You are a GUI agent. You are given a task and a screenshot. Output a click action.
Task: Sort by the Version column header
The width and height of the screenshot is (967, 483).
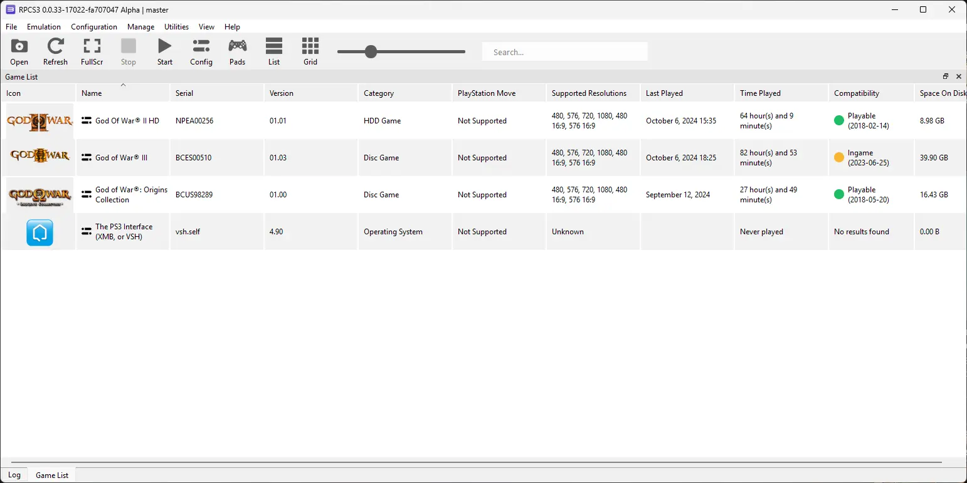tap(311, 93)
